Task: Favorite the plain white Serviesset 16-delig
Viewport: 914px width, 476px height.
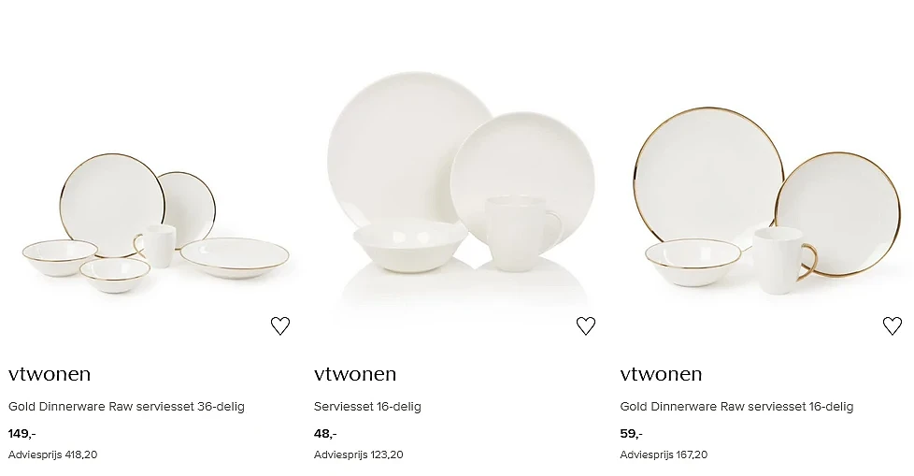Action: click(x=586, y=325)
